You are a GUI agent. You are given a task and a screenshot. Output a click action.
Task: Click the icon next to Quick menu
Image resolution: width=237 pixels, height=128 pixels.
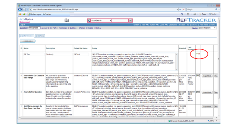[166, 25]
